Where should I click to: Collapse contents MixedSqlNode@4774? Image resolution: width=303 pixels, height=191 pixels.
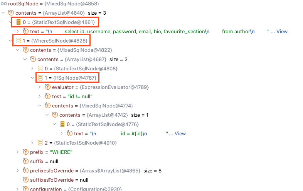(40, 106)
